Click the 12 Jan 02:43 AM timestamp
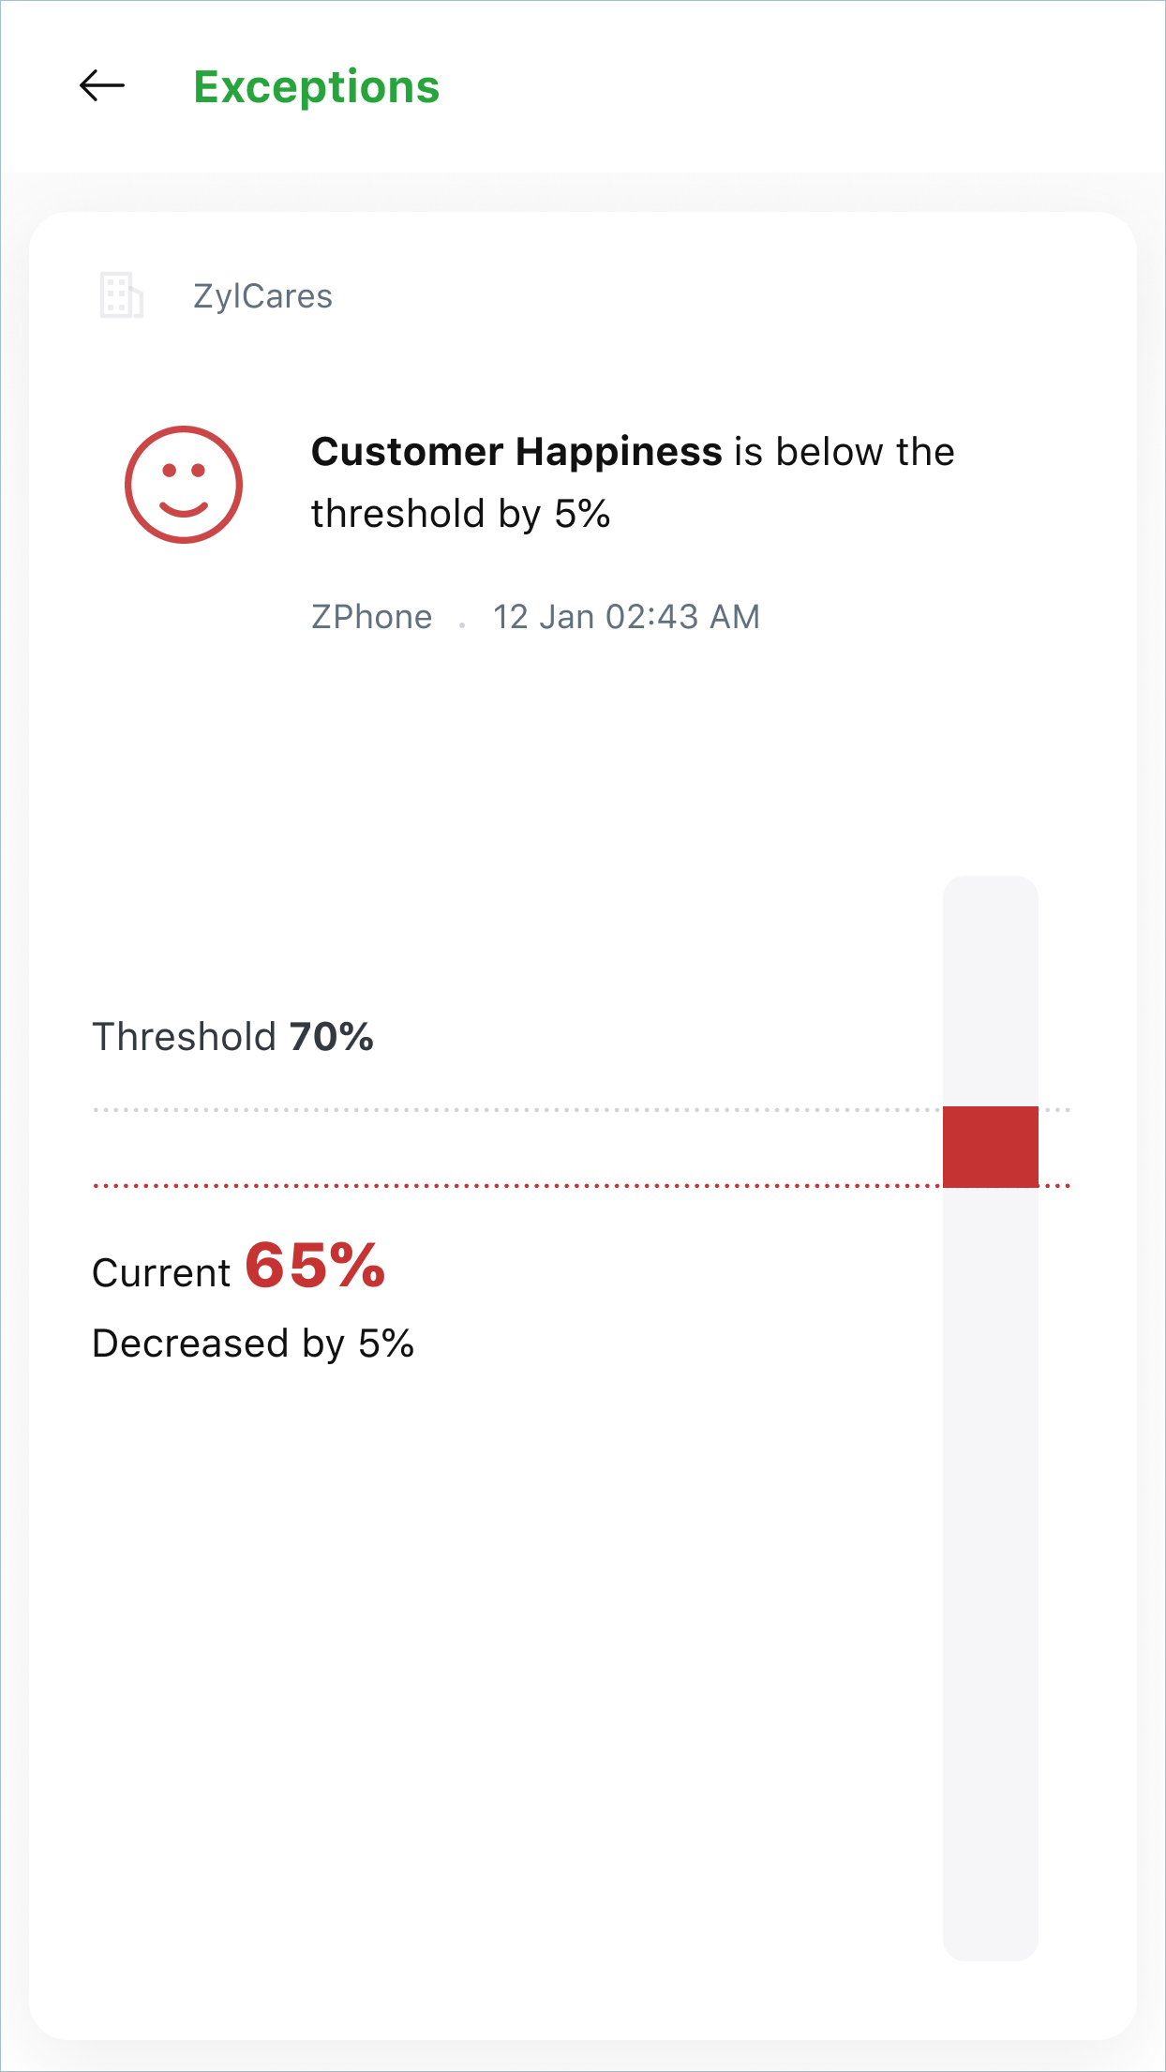Viewport: 1166px width, 2072px height. [626, 617]
